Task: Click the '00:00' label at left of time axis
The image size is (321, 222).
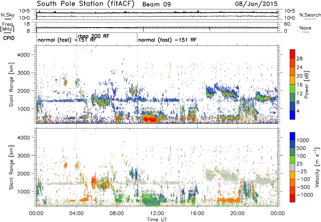Action: pos(36,214)
